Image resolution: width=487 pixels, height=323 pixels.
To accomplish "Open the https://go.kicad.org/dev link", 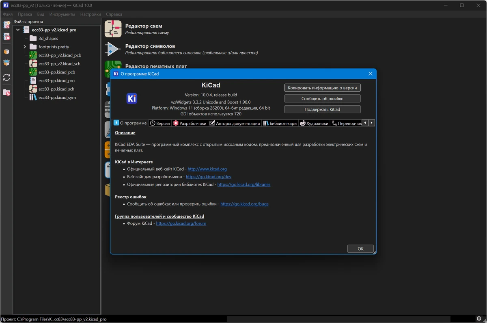I will click(209, 177).
